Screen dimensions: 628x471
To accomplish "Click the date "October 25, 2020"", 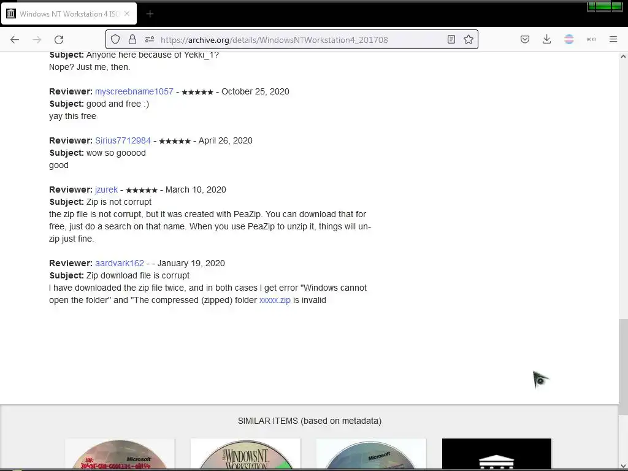I will (x=255, y=91).
